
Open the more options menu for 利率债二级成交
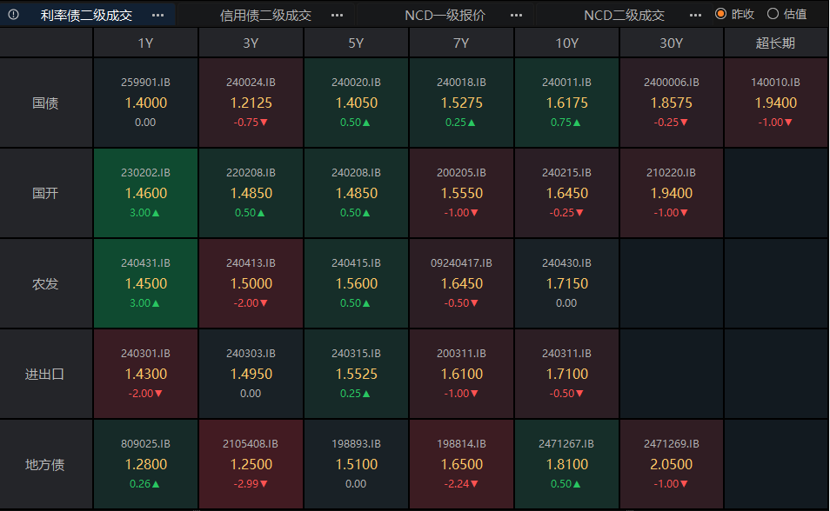(157, 15)
